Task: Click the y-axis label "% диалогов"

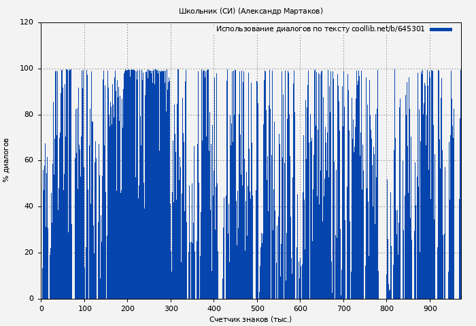Action: coord(6,160)
